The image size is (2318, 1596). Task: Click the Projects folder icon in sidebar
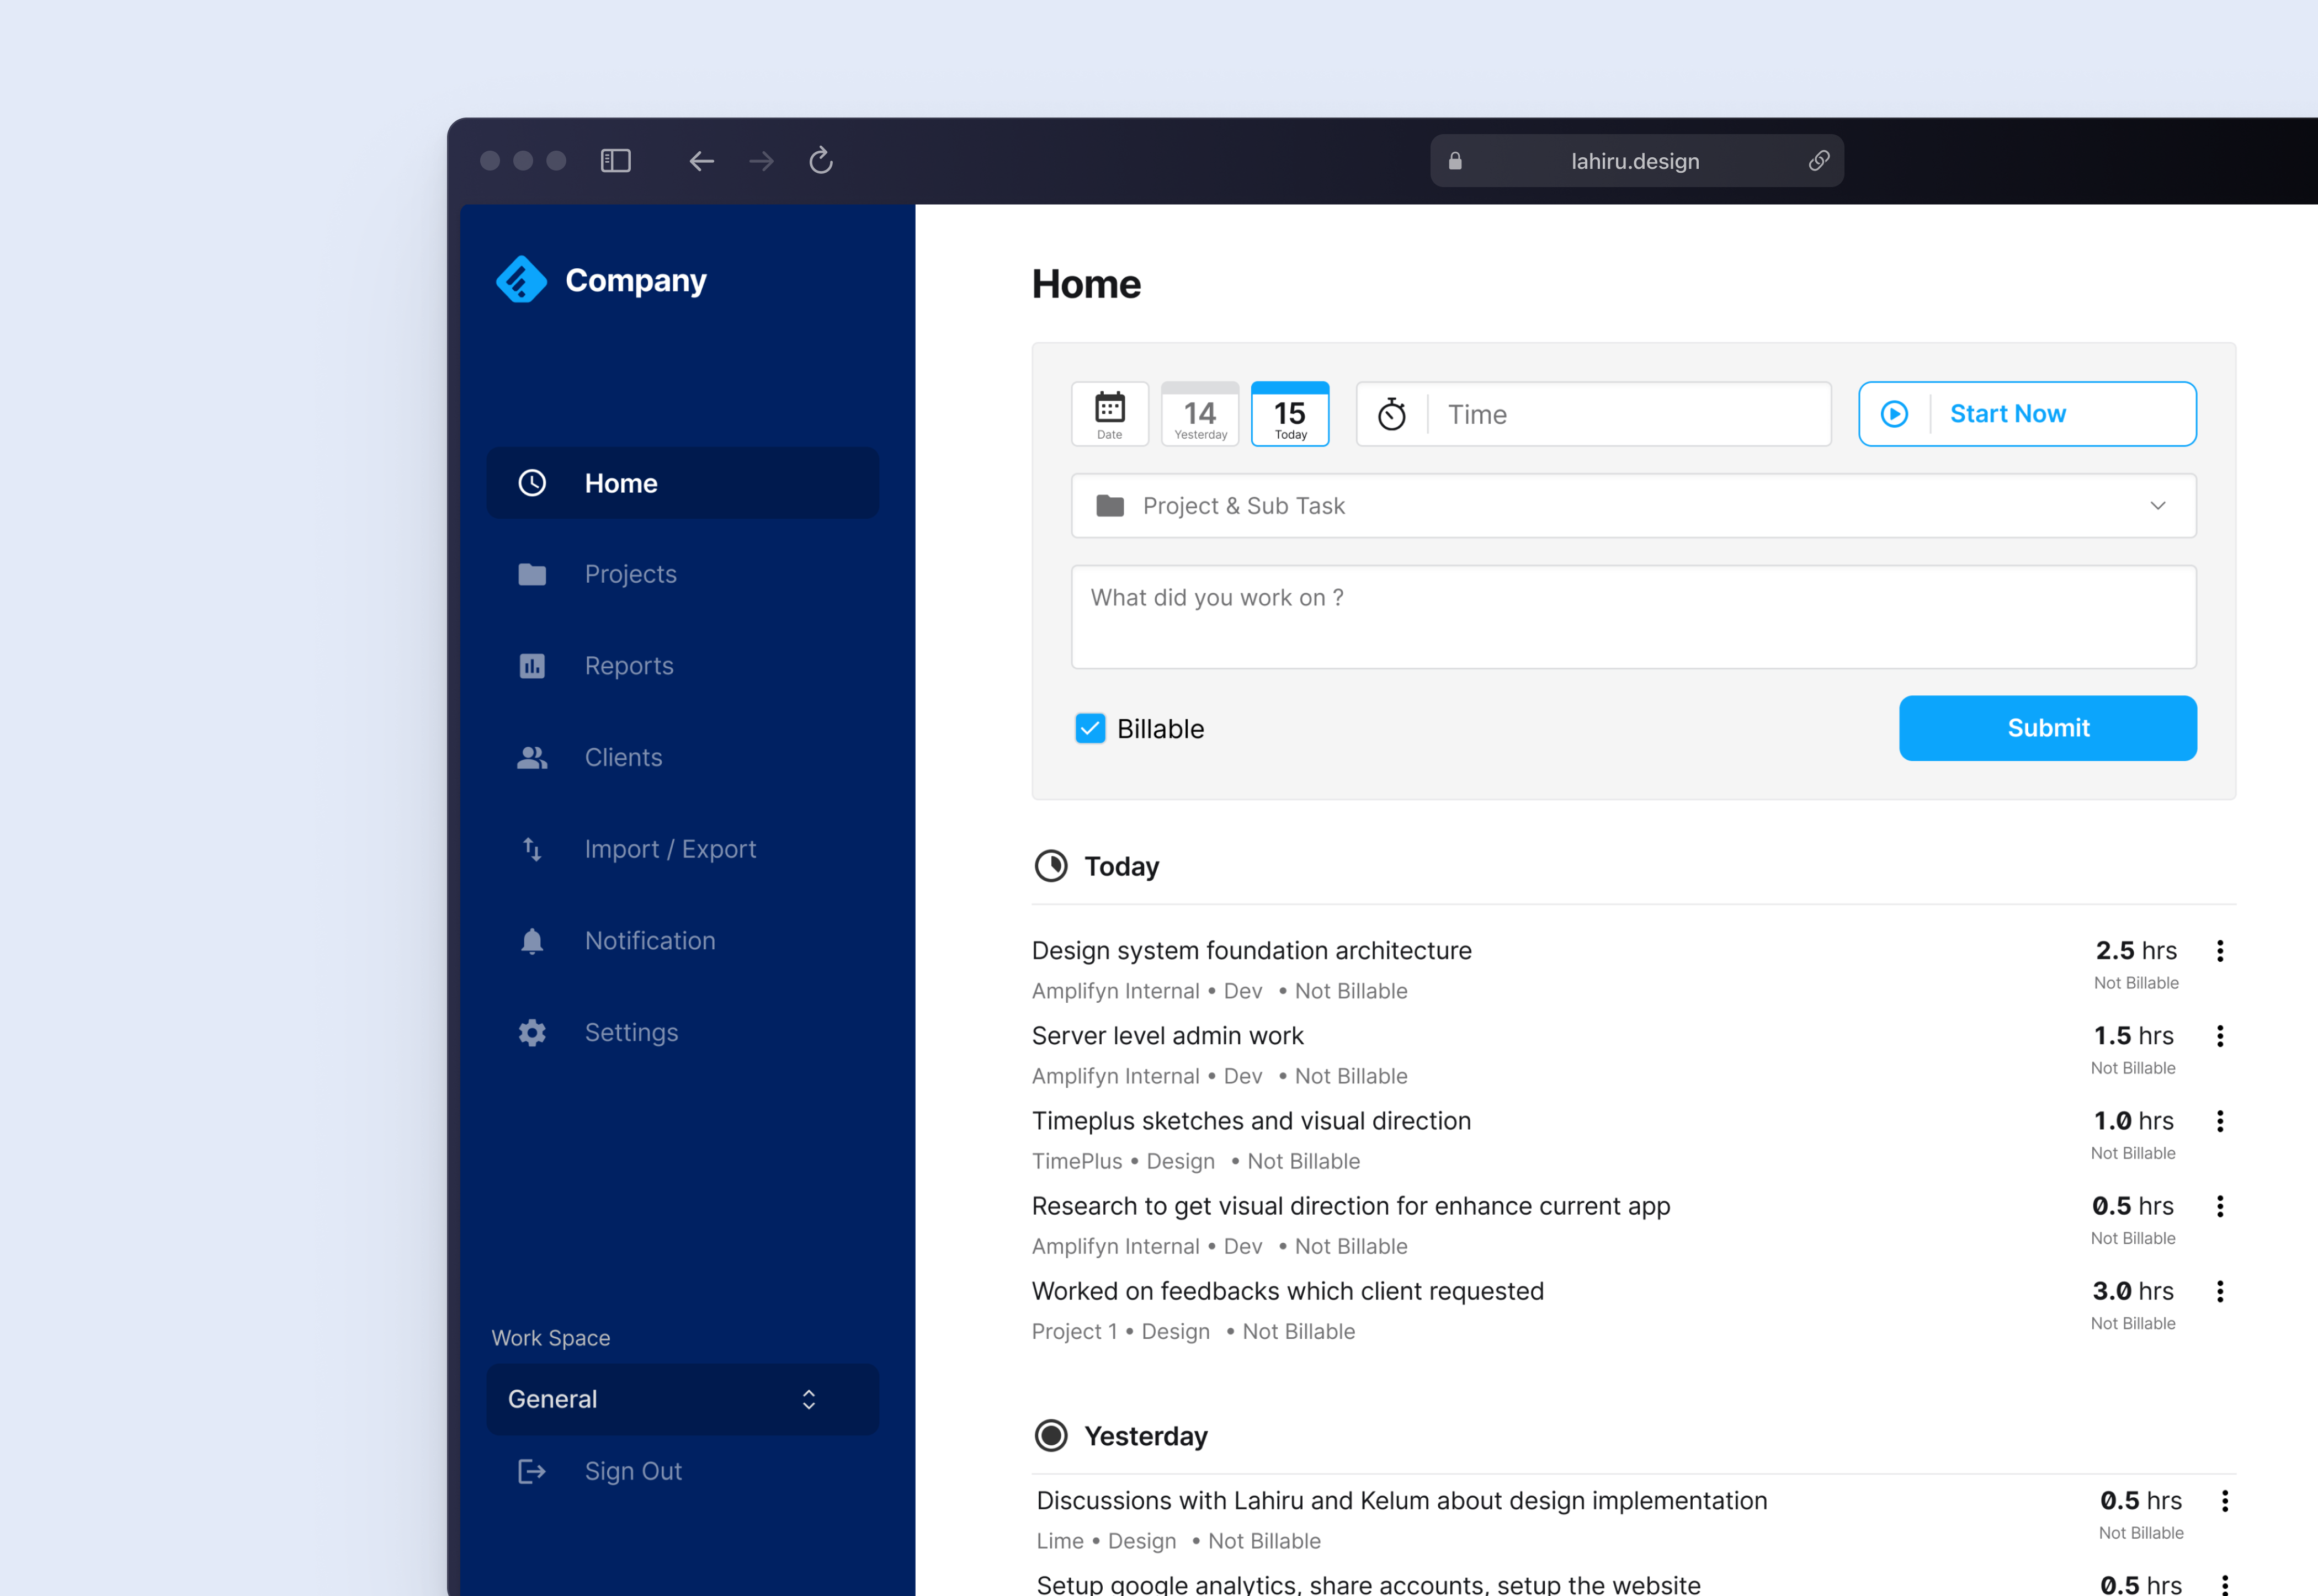[x=532, y=574]
